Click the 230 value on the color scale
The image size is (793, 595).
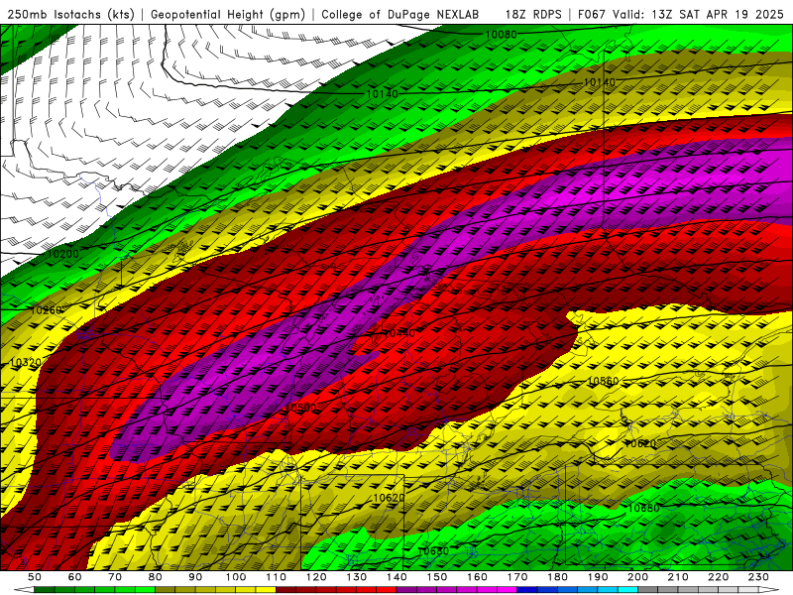click(758, 577)
